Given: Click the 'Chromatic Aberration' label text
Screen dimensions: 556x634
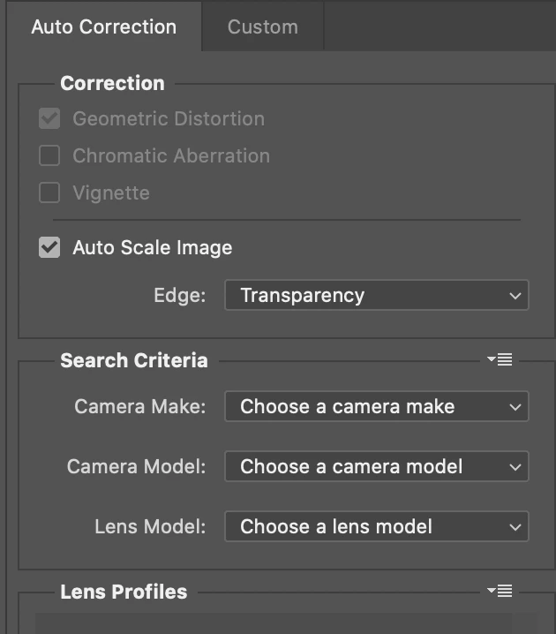Looking at the screenshot, I should [x=171, y=156].
